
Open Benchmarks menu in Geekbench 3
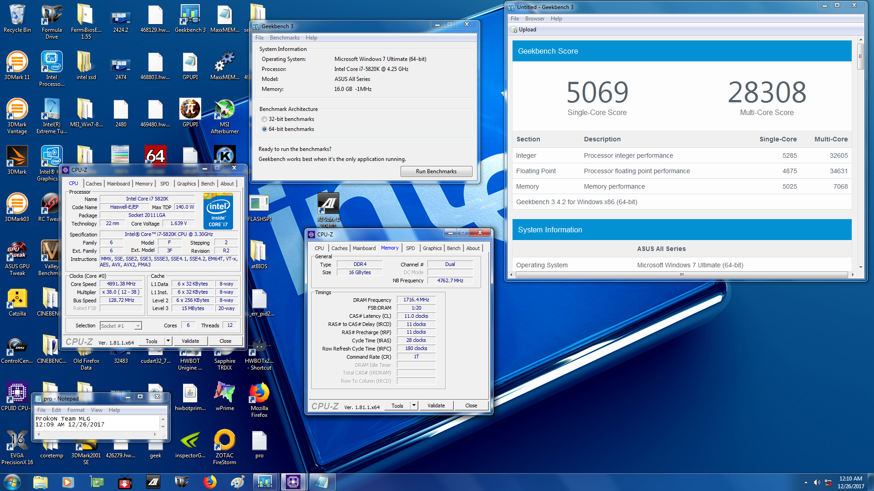(285, 38)
